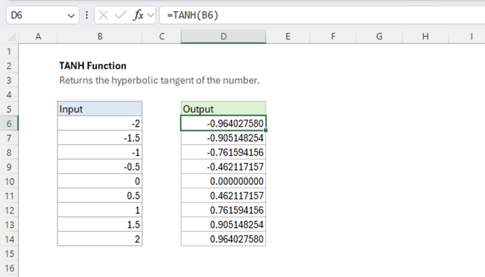Select column G header
Image resolution: width=485 pixels, height=277 pixels.
(x=379, y=37)
